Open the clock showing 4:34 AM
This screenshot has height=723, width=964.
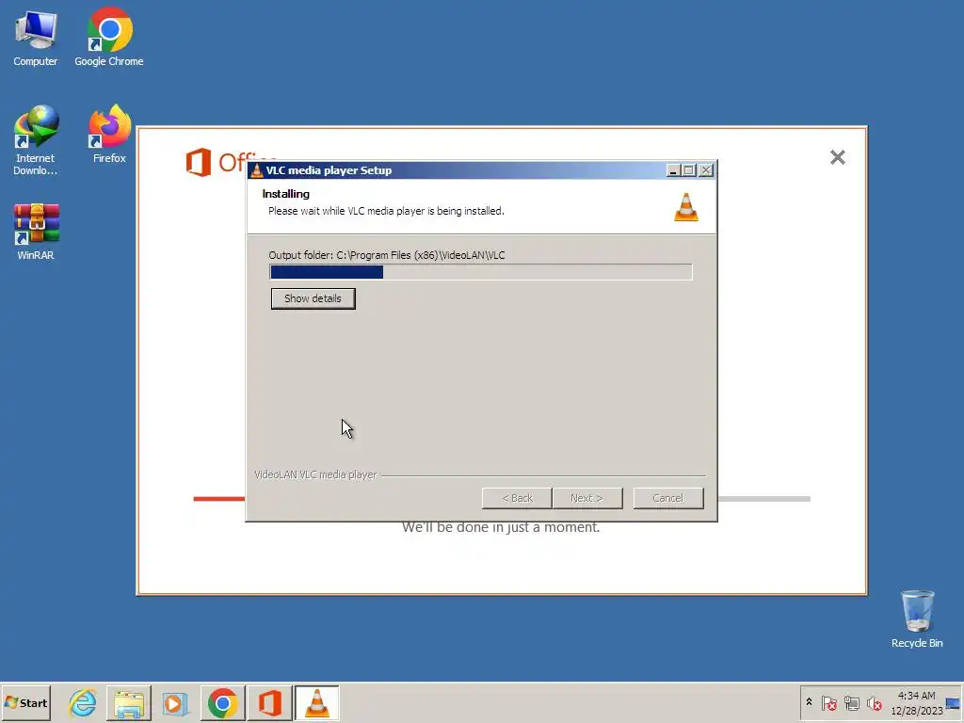[916, 702]
